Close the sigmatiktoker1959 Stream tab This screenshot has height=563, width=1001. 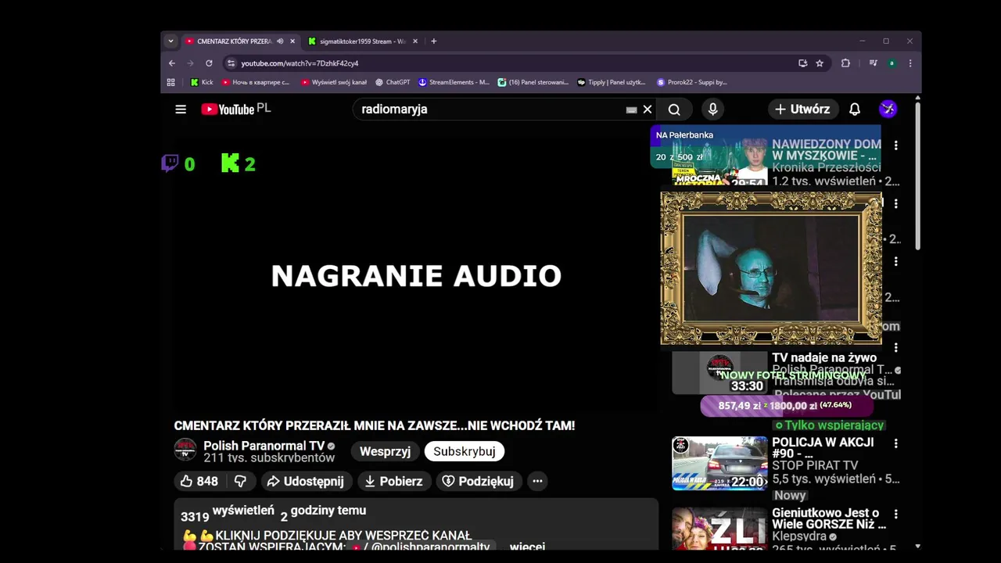[x=415, y=41]
